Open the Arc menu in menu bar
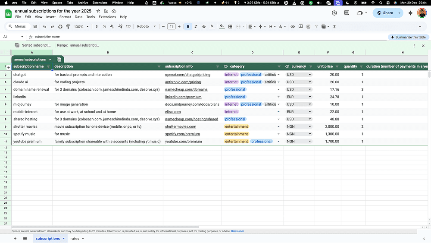This screenshot has height=243, width=431. [15, 3]
